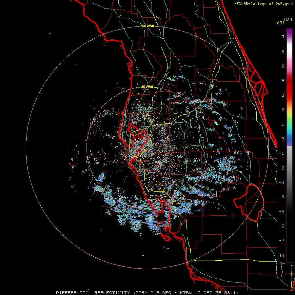Click the "3" value on the color scale
Viewport: 295px width, 295px height.
tap(283, 95)
